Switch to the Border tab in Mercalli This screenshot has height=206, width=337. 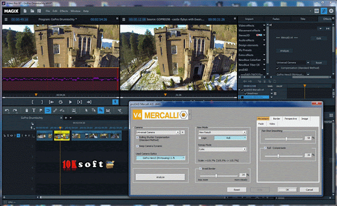276,119
